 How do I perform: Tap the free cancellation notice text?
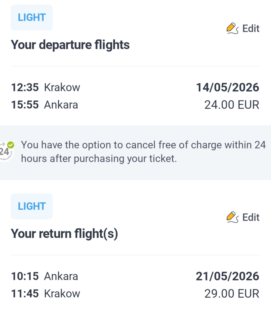point(143,152)
